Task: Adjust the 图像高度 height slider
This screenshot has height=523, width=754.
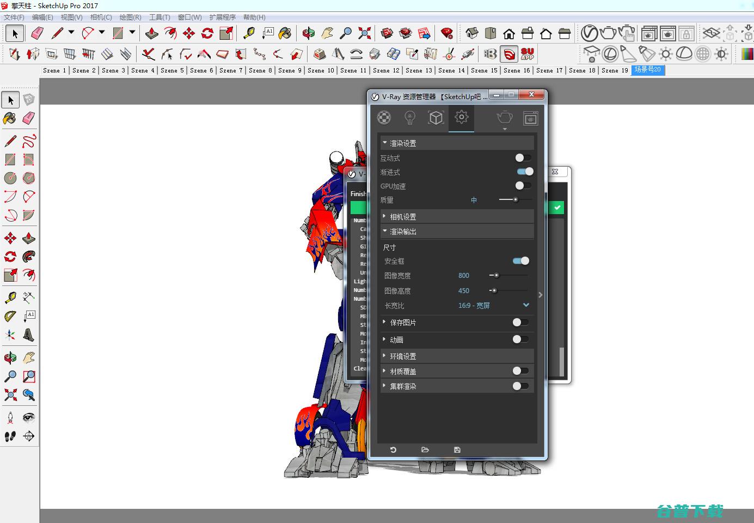Action: [x=508, y=290]
